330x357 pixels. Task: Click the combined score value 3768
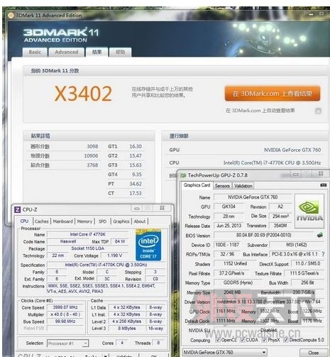(92, 165)
